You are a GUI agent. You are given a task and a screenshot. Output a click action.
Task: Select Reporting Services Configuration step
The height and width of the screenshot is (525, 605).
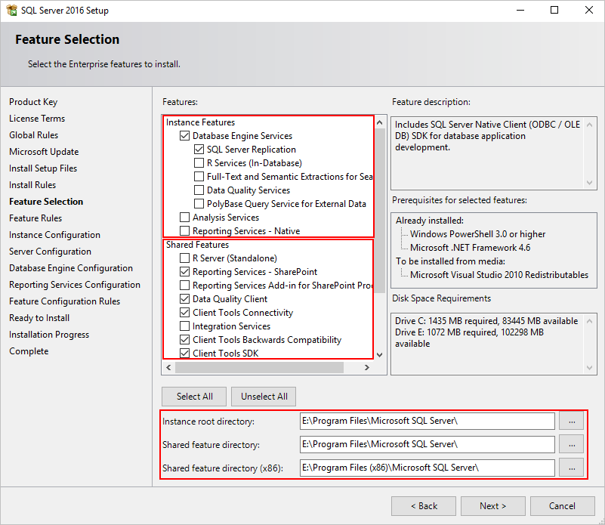click(x=75, y=285)
